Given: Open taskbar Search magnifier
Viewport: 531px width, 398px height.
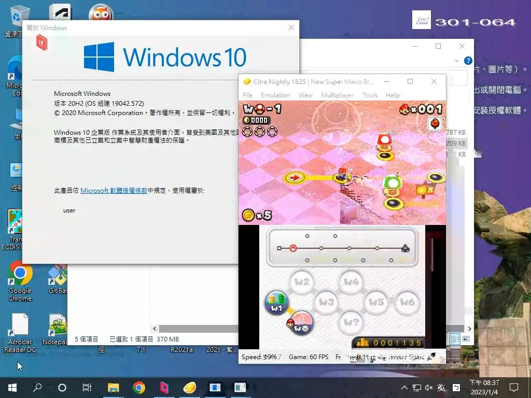Looking at the screenshot, I should pyautogui.click(x=37, y=388).
